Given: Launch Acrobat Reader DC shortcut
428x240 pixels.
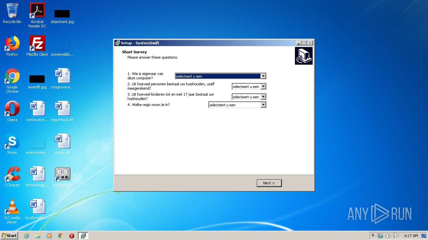Looking at the screenshot, I should 37,15.
